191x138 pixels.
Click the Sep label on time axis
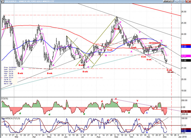click(116, 137)
